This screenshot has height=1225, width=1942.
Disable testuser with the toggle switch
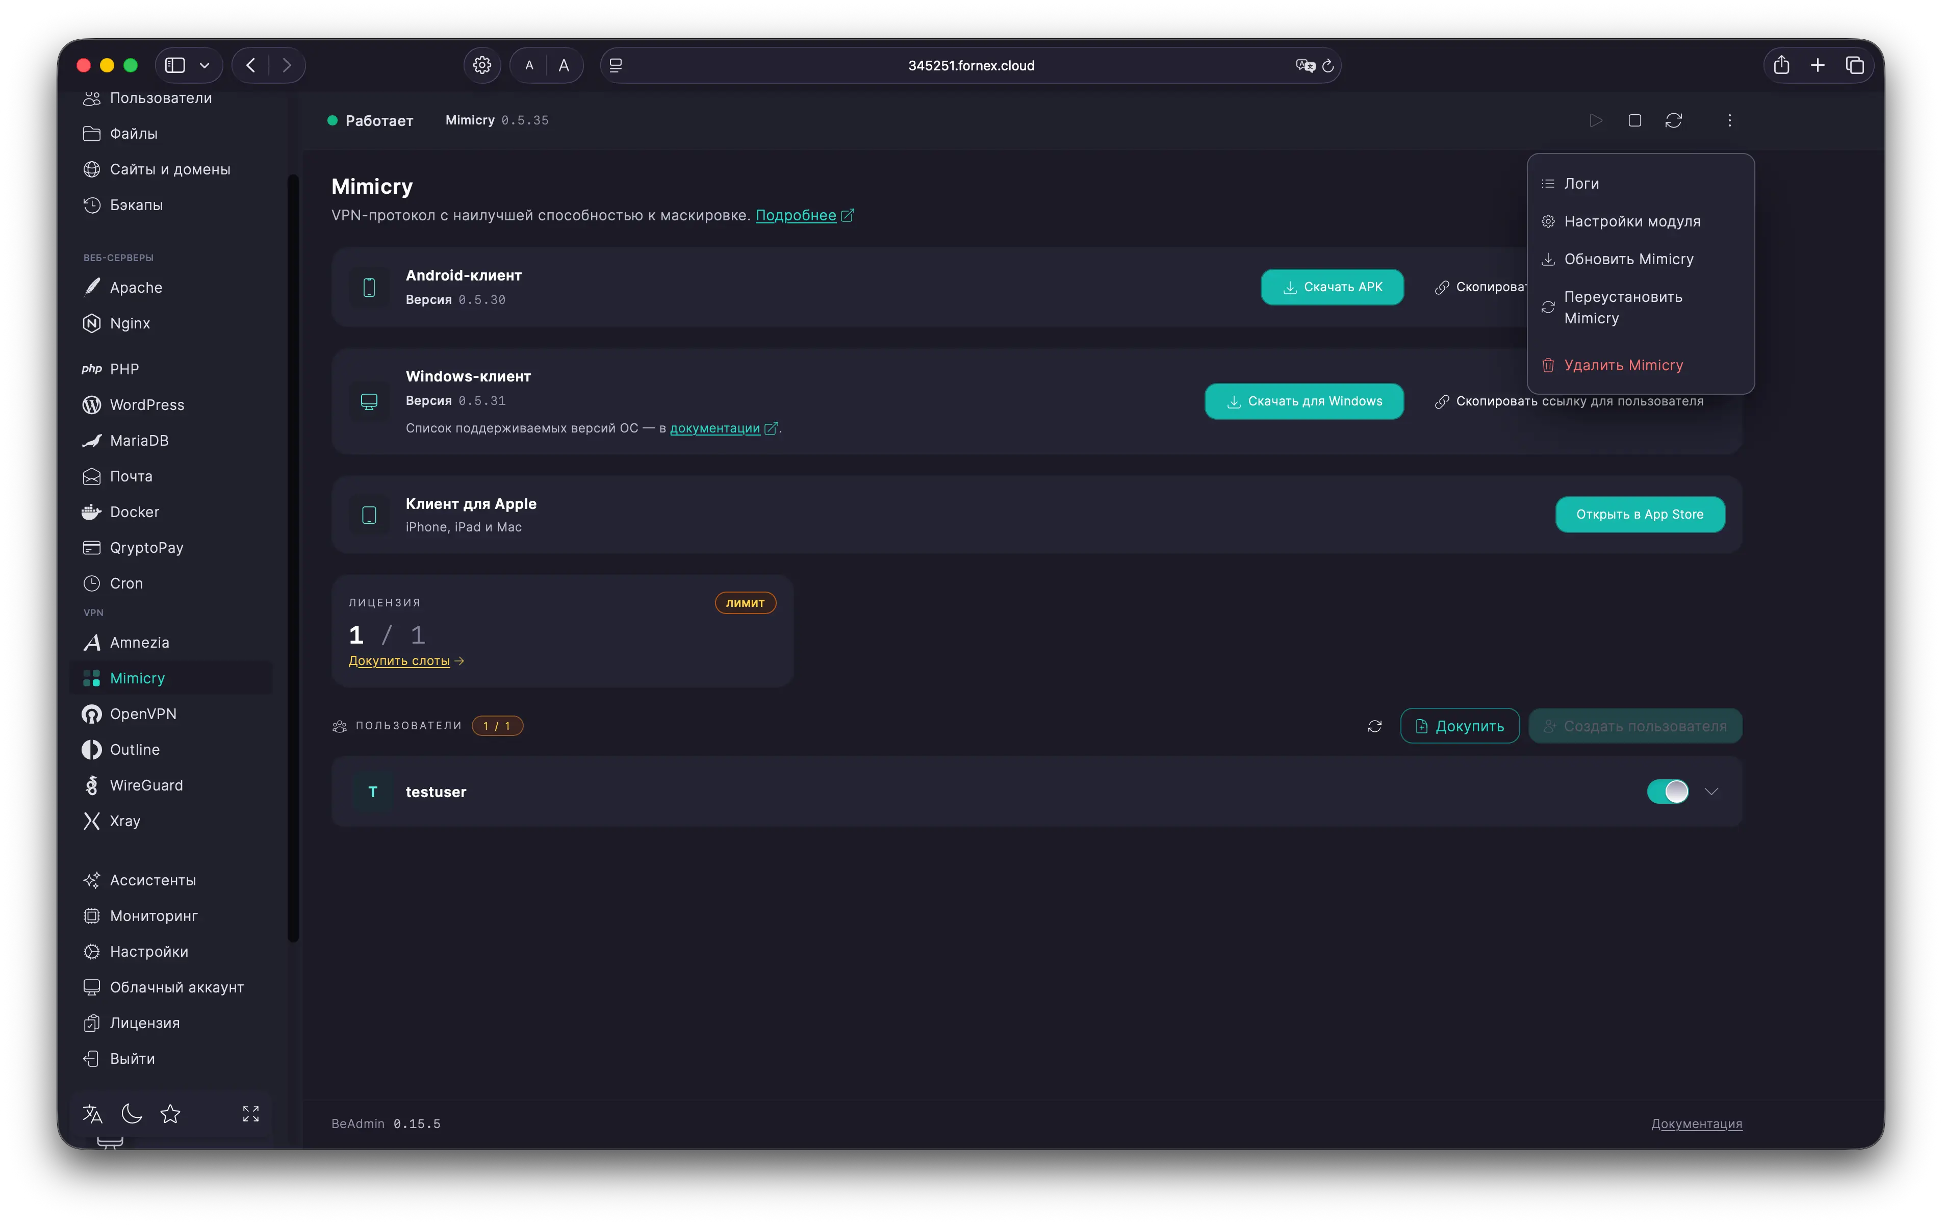(1667, 791)
